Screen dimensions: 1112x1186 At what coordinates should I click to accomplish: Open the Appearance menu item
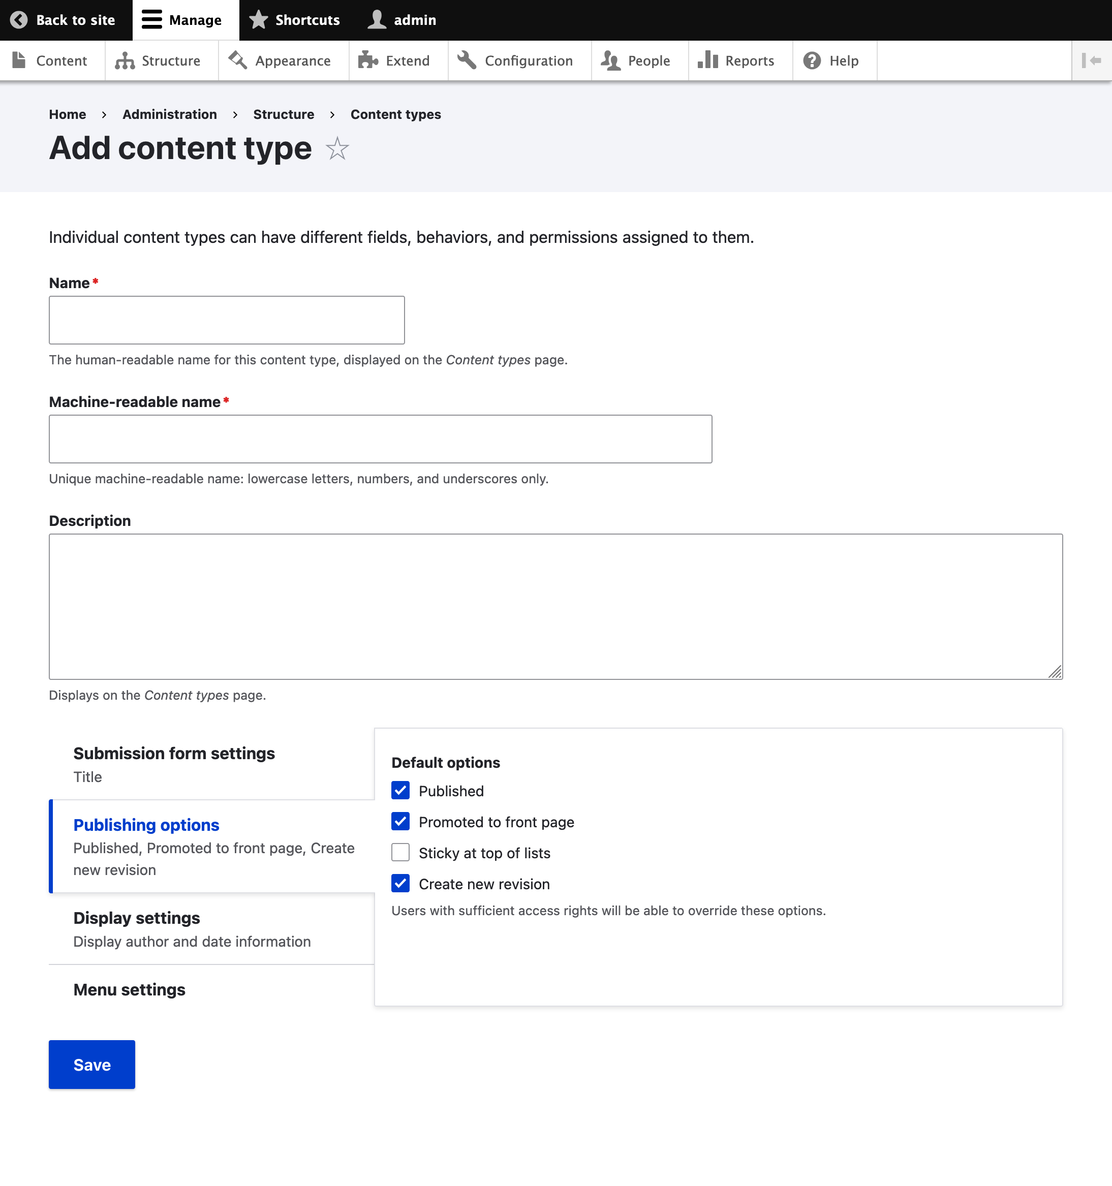284,61
